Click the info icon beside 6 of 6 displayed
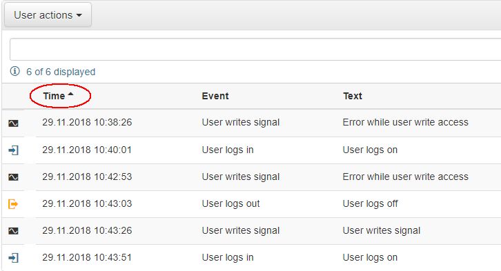Screen dimensions: 501x271 (14, 71)
